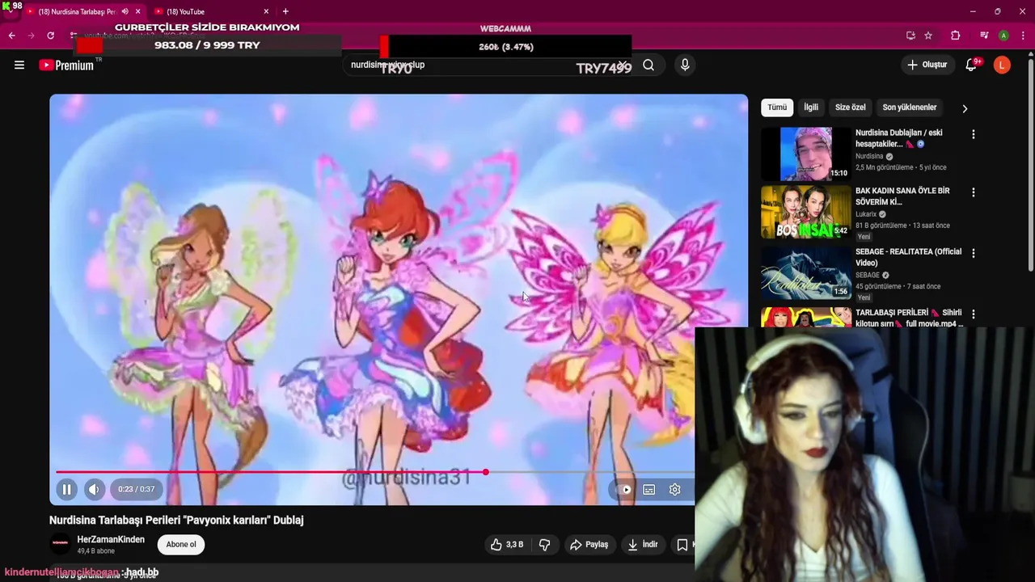Open the notifications bell
1035x582 pixels.
(x=971, y=65)
